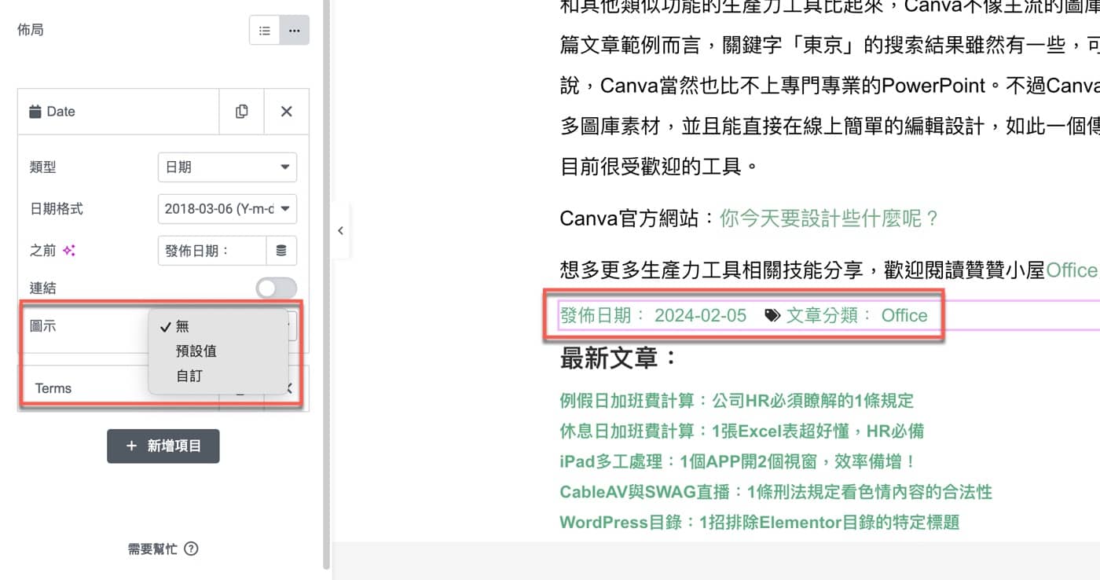Click the Date item title
Viewport: 1100px width, 580px height.
point(60,112)
